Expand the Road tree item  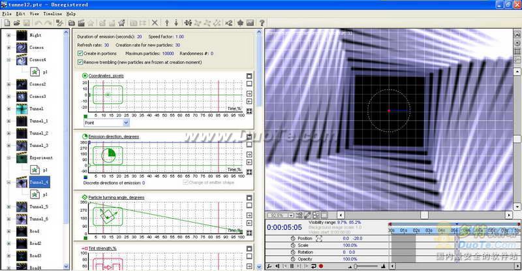point(8,231)
